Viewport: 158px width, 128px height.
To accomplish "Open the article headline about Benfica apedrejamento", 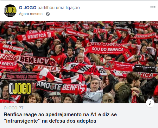I will coord(60,118).
